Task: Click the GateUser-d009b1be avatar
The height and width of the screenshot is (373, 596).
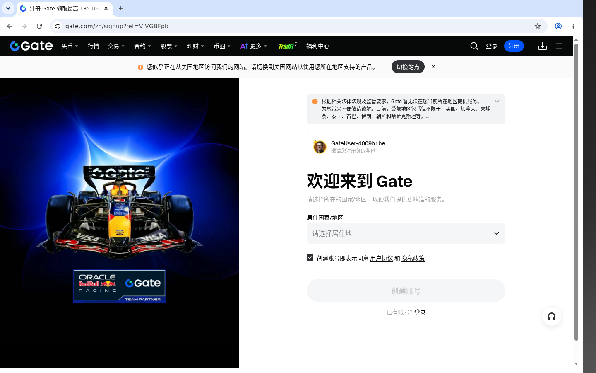Action: pyautogui.click(x=320, y=147)
